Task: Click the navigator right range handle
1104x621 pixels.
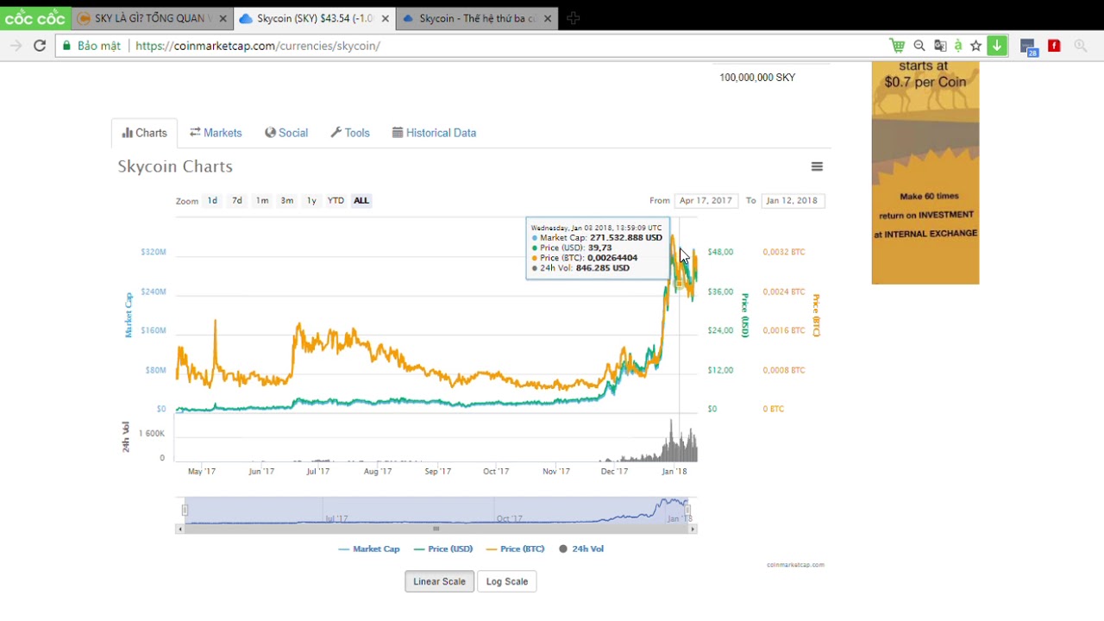Action: pos(688,511)
